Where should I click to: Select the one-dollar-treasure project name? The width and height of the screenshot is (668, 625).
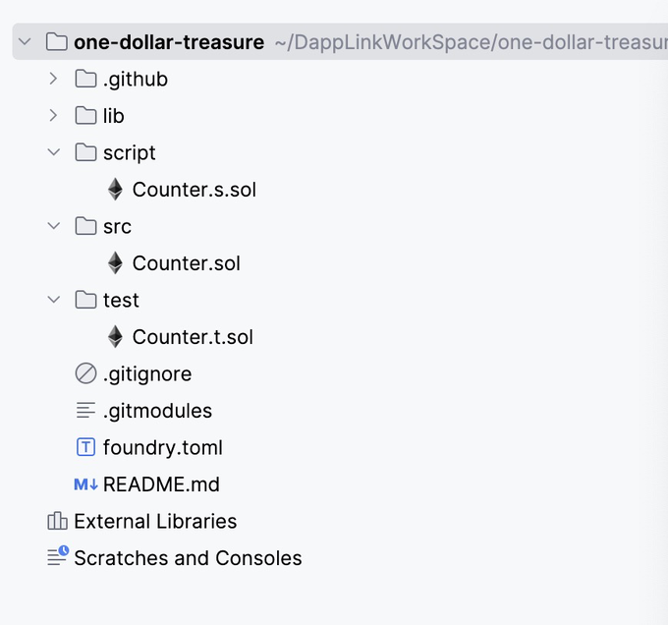[169, 42]
